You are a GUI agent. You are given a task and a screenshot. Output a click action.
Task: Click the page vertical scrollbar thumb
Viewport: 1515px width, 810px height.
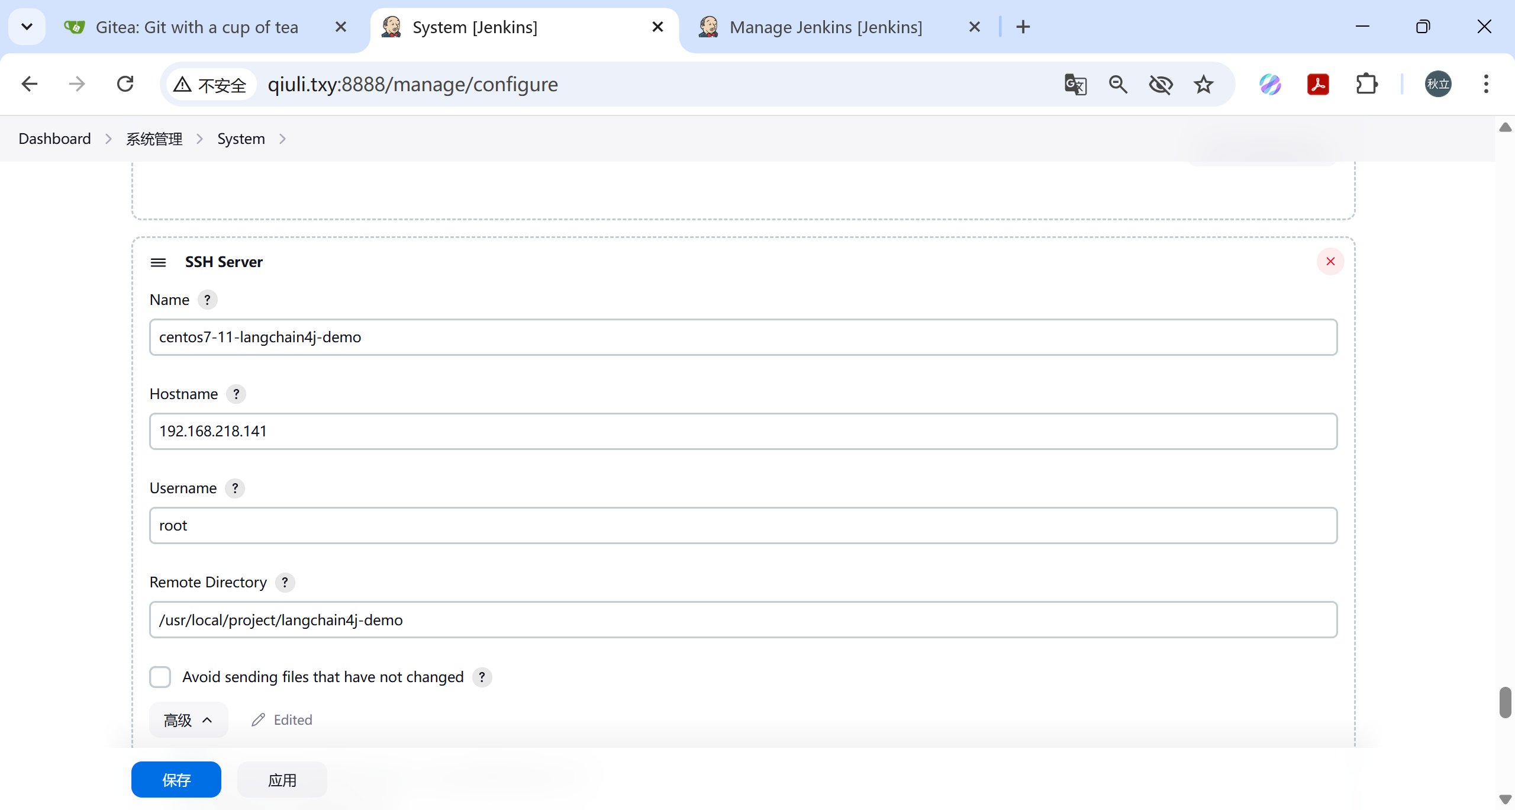tap(1505, 702)
